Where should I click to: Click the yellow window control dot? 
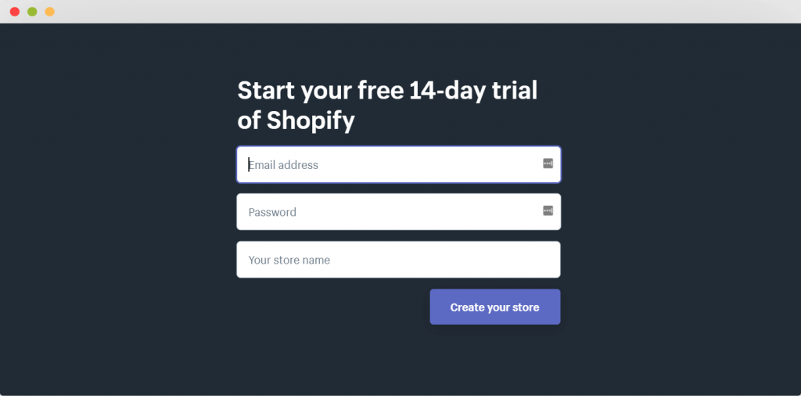(49, 11)
